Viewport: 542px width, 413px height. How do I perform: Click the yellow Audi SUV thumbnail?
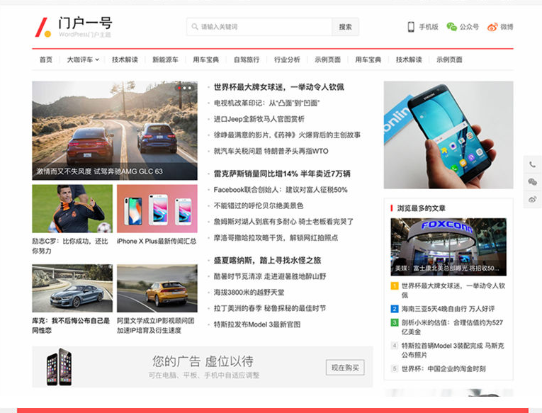(157, 288)
